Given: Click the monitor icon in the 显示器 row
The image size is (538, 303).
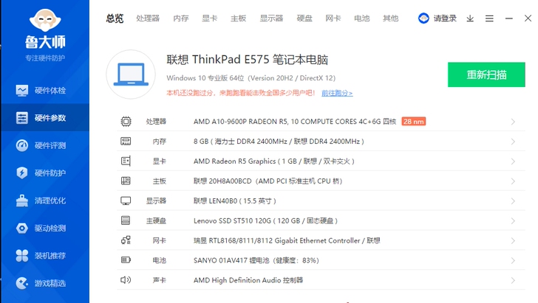Looking at the screenshot, I should pos(126,201).
